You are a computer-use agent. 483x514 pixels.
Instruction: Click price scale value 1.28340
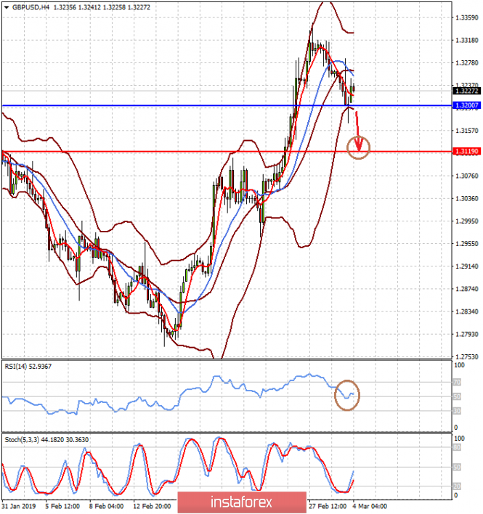467,311
